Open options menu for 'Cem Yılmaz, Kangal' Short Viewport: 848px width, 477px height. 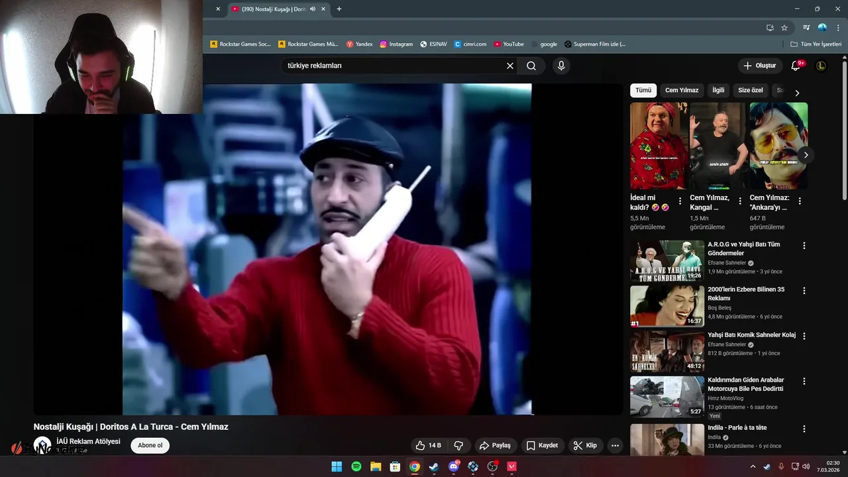(740, 201)
